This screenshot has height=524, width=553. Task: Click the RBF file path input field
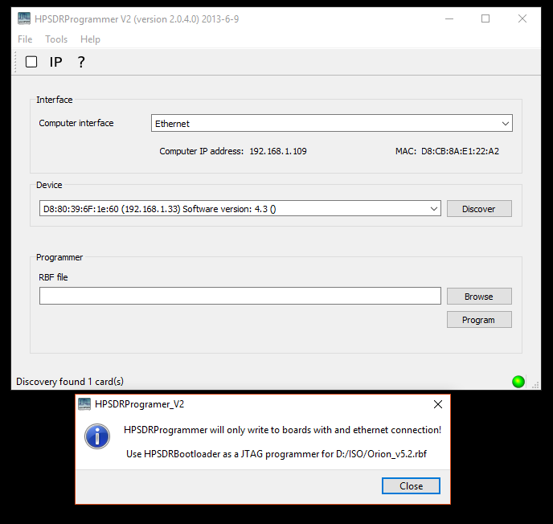click(240, 296)
